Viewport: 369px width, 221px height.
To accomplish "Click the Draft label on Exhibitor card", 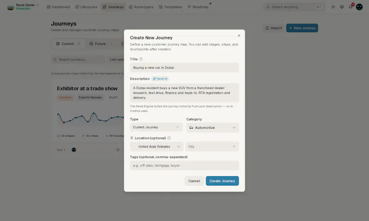I will click(113, 97).
